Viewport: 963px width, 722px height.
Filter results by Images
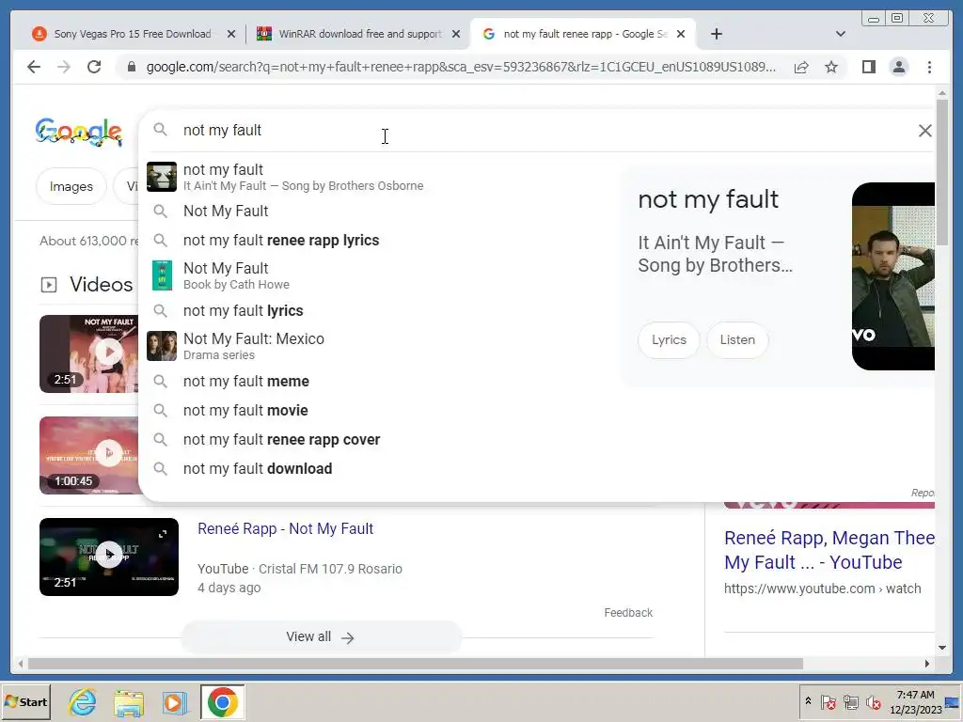[71, 187]
